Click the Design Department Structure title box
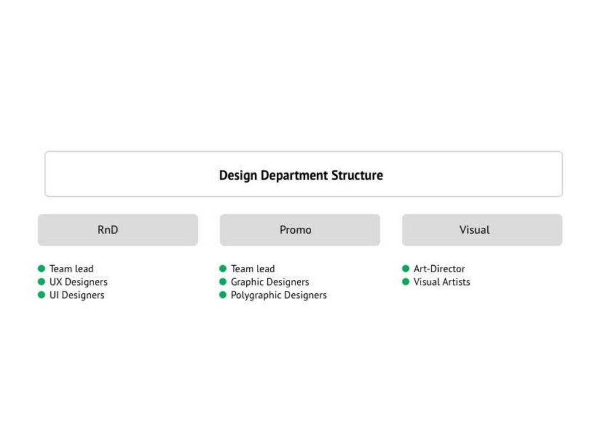 point(303,175)
